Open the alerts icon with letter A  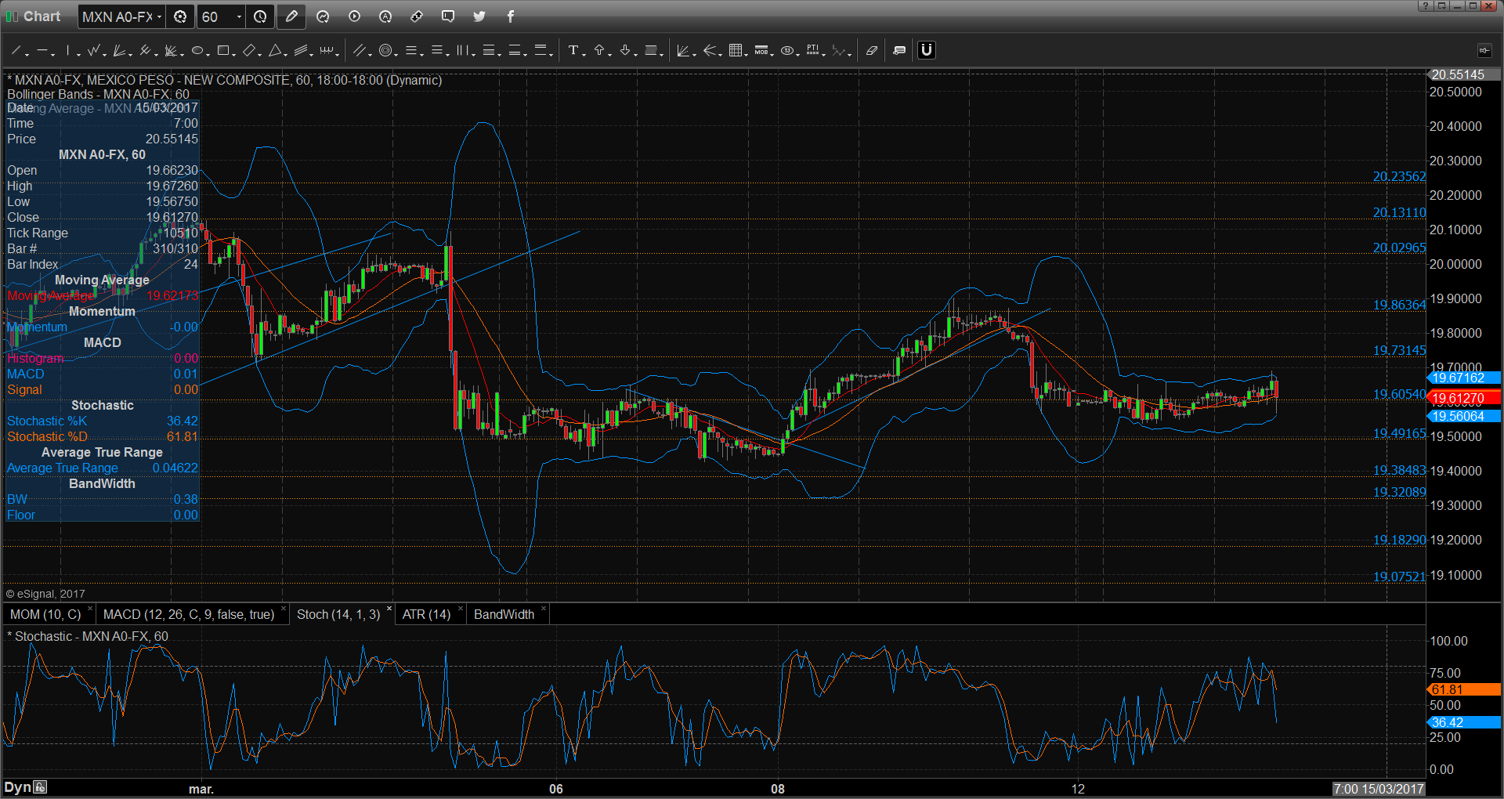coord(385,16)
